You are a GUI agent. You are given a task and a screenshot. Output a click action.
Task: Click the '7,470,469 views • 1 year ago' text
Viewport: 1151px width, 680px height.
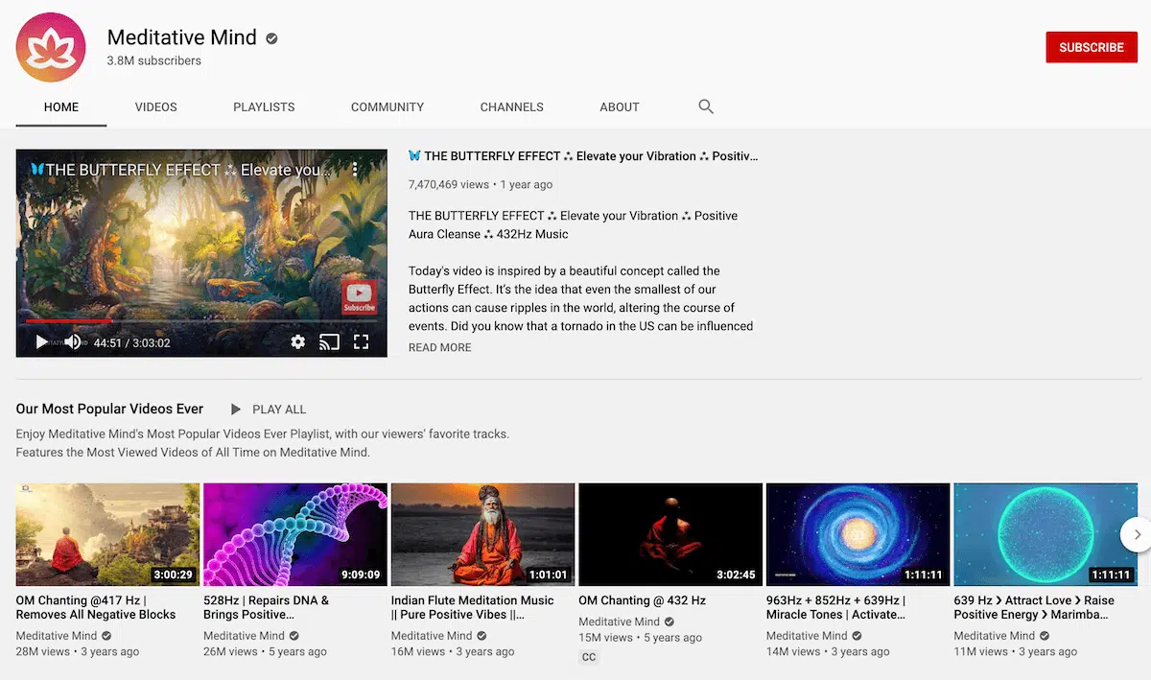pyautogui.click(x=481, y=184)
